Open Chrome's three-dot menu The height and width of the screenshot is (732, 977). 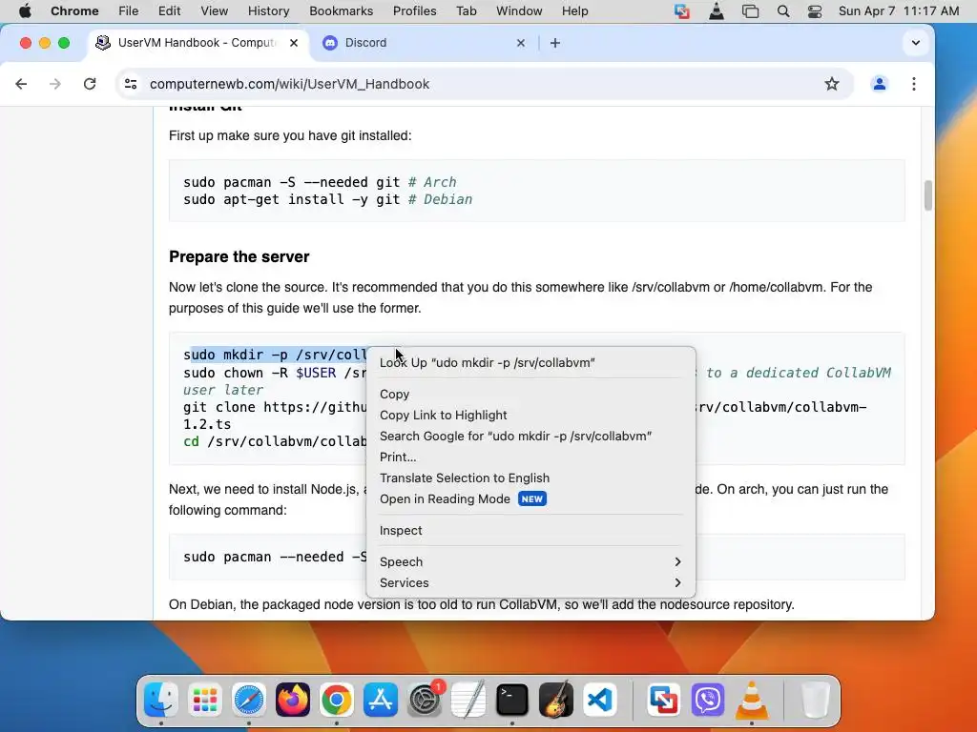point(913,84)
